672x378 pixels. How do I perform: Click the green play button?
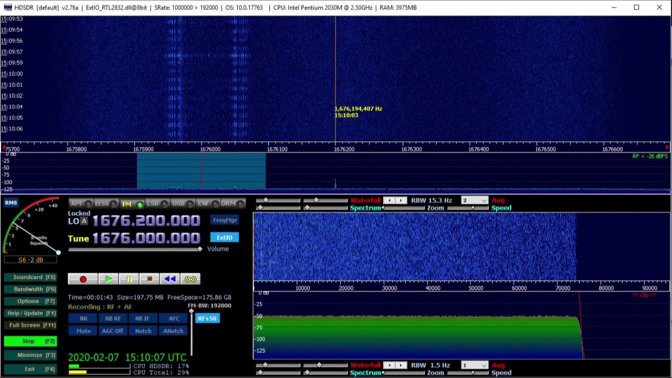[x=108, y=279]
